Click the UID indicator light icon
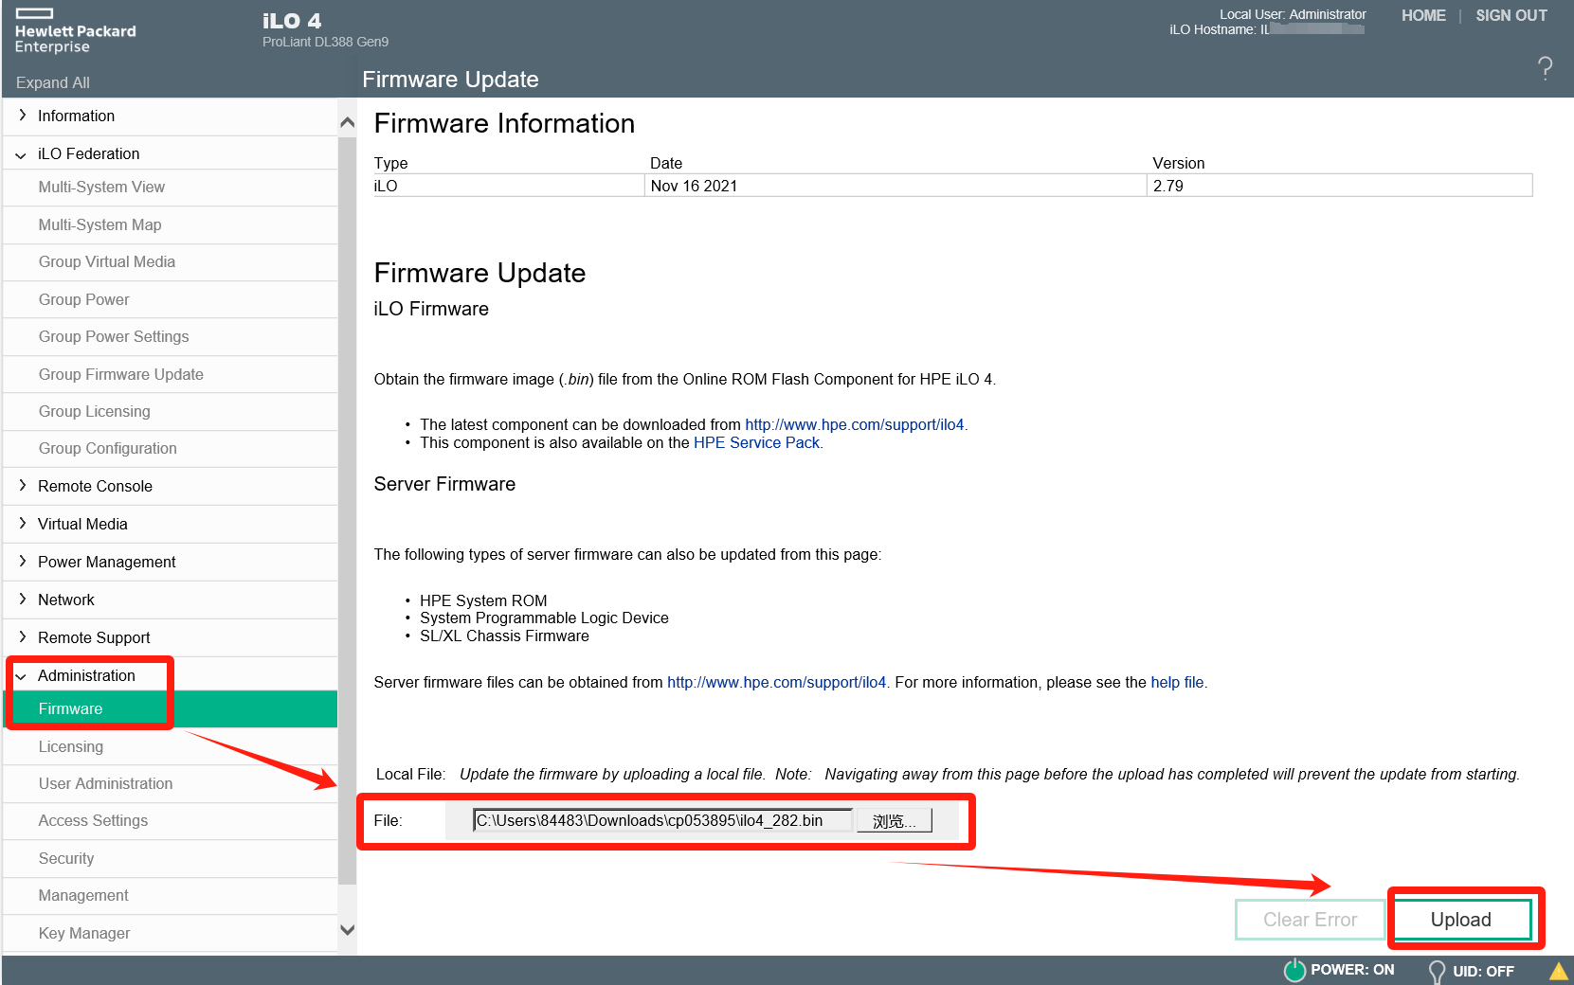Viewport: 1574px width, 985px height. coord(1437,971)
